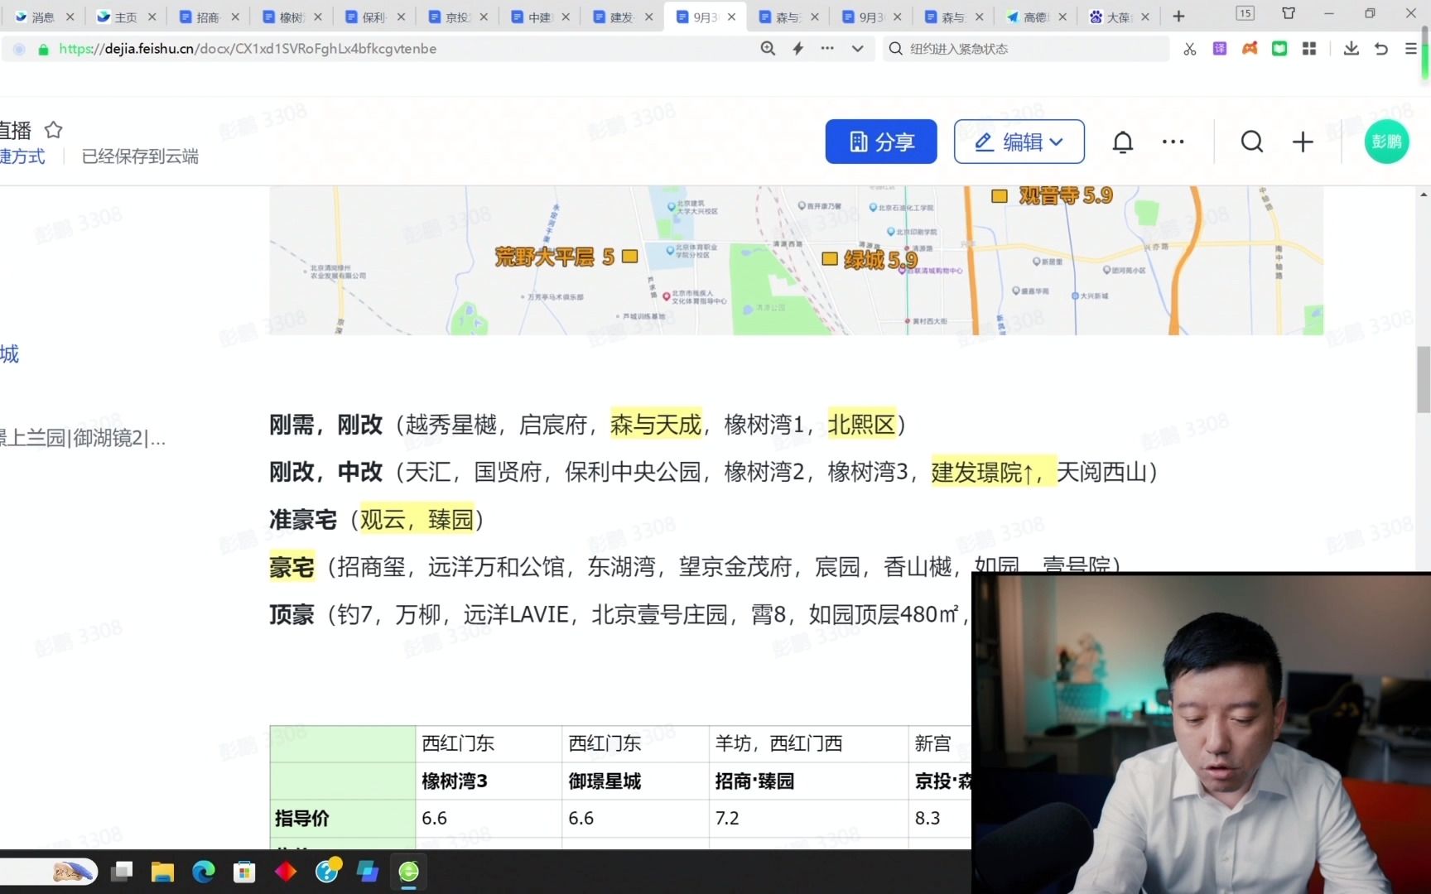Image resolution: width=1431 pixels, height=894 pixels.
Task: Click highlighted text 观云，臻园
Action: 417,519
